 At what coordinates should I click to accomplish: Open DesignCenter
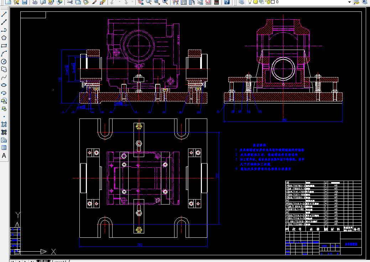[x=184, y=2]
